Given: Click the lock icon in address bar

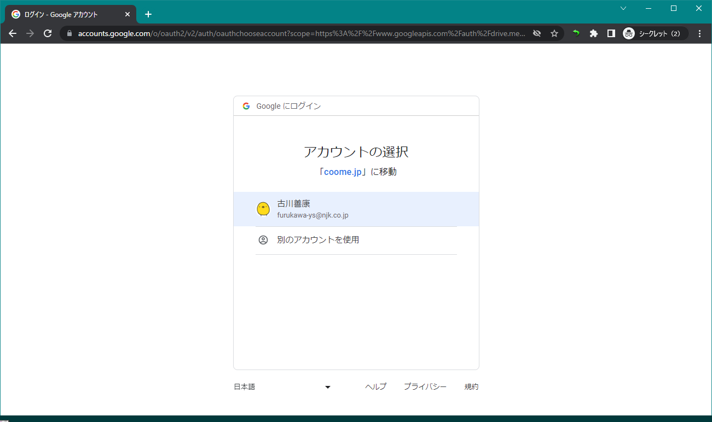Looking at the screenshot, I should 69,33.
